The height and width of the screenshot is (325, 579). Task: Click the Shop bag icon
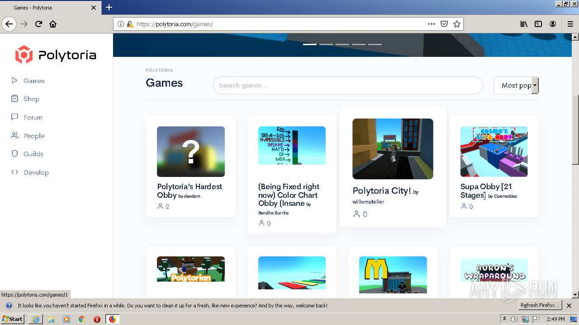(x=14, y=98)
